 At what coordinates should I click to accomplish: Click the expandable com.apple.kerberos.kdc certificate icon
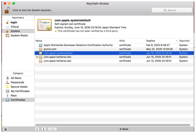coord(41,57)
